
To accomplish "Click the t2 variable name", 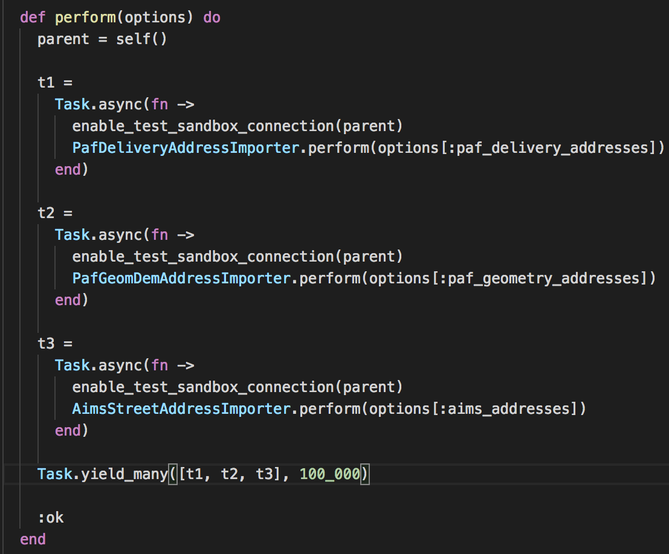I will coord(42,213).
